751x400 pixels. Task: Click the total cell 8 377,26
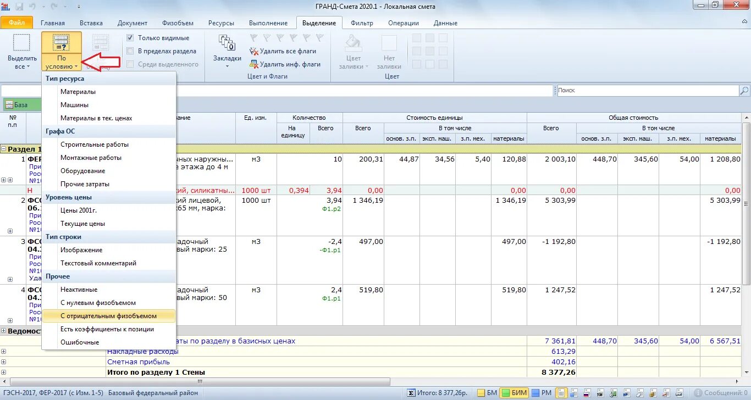click(551, 373)
